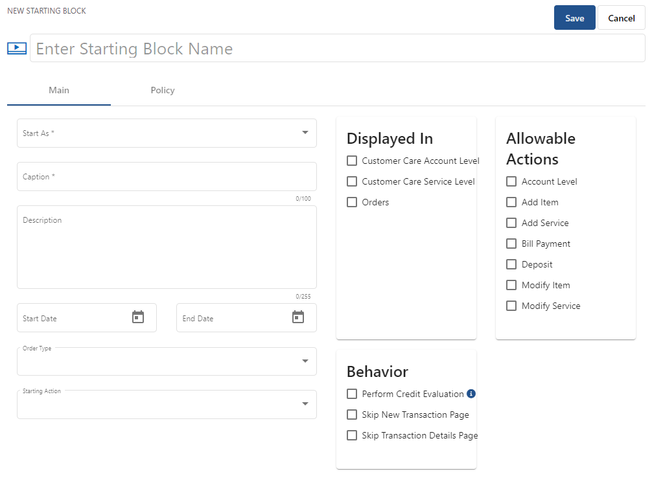Open the End Date calendar picker
The width and height of the screenshot is (652, 478).
[297, 317]
